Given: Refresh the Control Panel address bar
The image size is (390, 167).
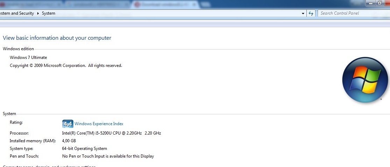Looking at the screenshot, I should [x=311, y=13].
